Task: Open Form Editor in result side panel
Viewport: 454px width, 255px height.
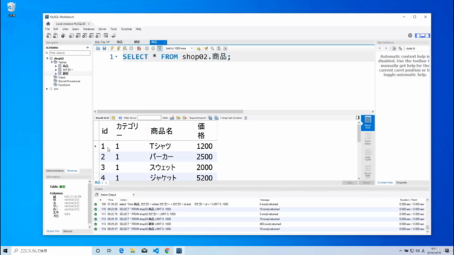Action: coord(367,139)
